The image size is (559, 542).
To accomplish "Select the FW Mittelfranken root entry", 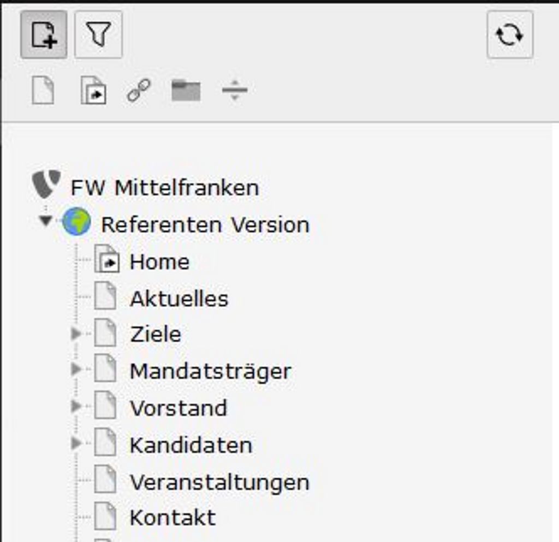I will (x=165, y=188).
